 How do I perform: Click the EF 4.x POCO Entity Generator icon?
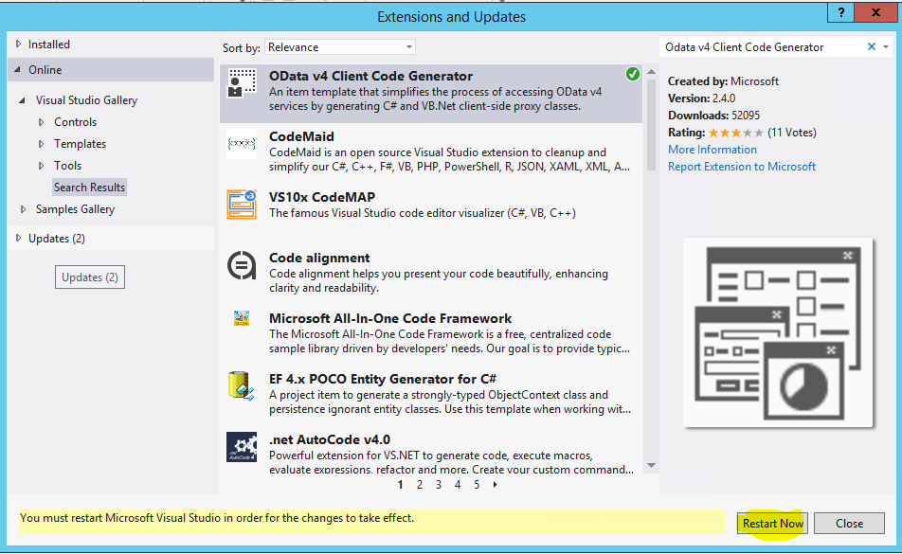tap(242, 386)
